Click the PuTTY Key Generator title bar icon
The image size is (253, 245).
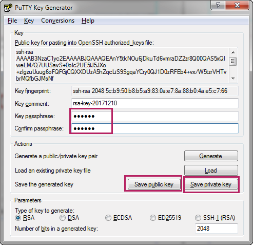click(8, 8)
